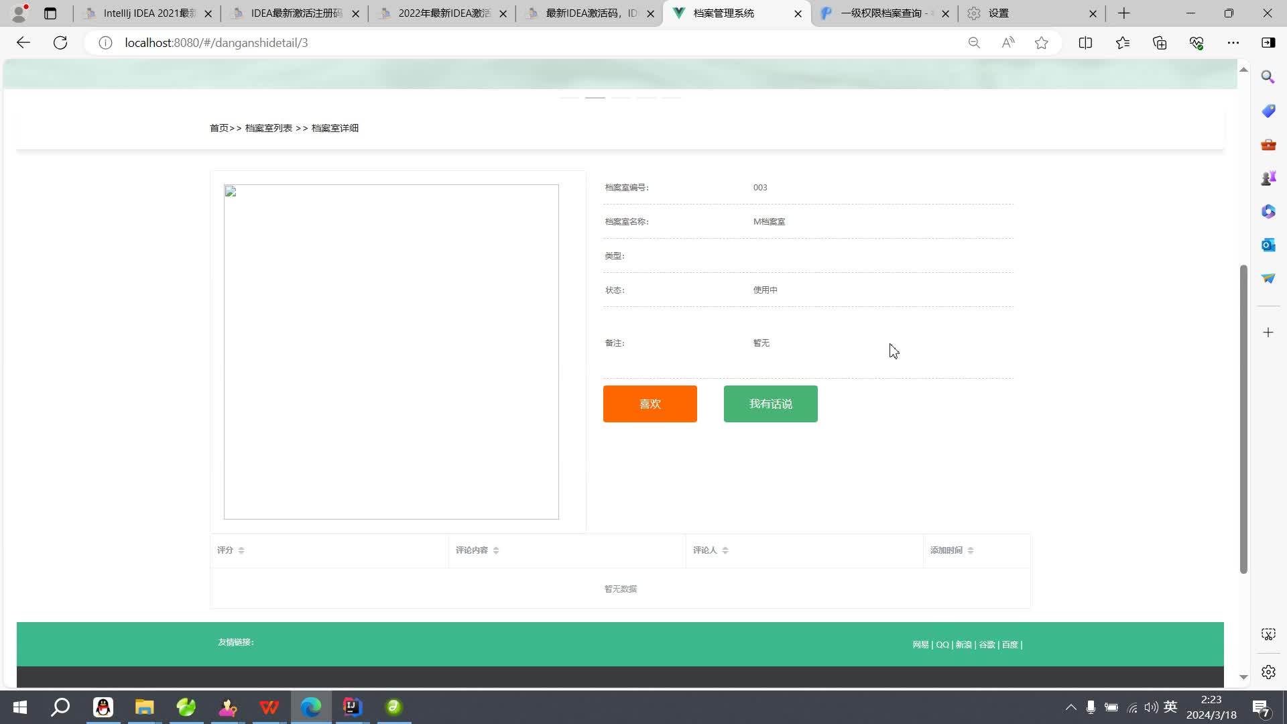This screenshot has width=1287, height=724.
Task: Refresh the current browser page
Action: (60, 43)
